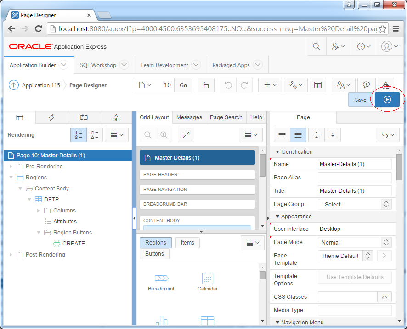Screen dimensions: 407x329
Task: Open the page selector document dropdown
Action: click(x=145, y=85)
